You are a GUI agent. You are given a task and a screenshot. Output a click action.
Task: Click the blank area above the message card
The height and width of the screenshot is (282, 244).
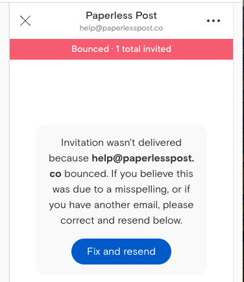121,92
